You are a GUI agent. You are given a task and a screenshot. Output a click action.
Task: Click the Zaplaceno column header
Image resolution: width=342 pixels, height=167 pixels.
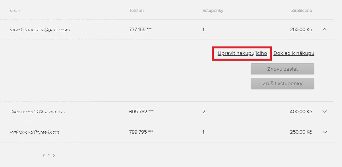301,10
